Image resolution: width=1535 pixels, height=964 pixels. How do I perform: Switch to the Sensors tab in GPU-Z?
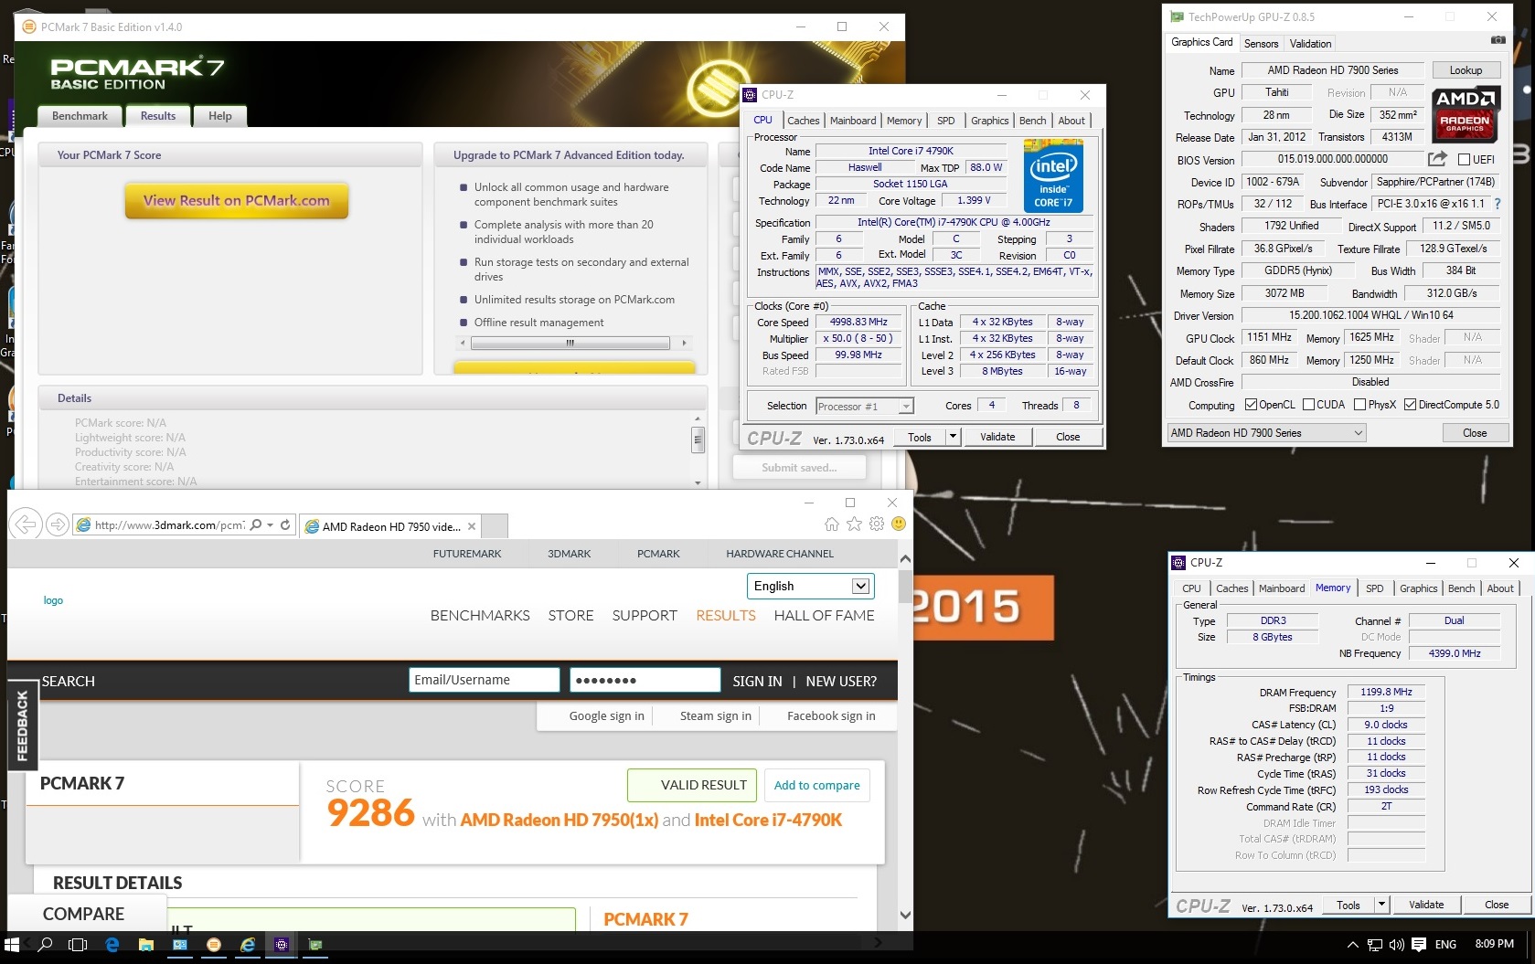tap(1261, 44)
